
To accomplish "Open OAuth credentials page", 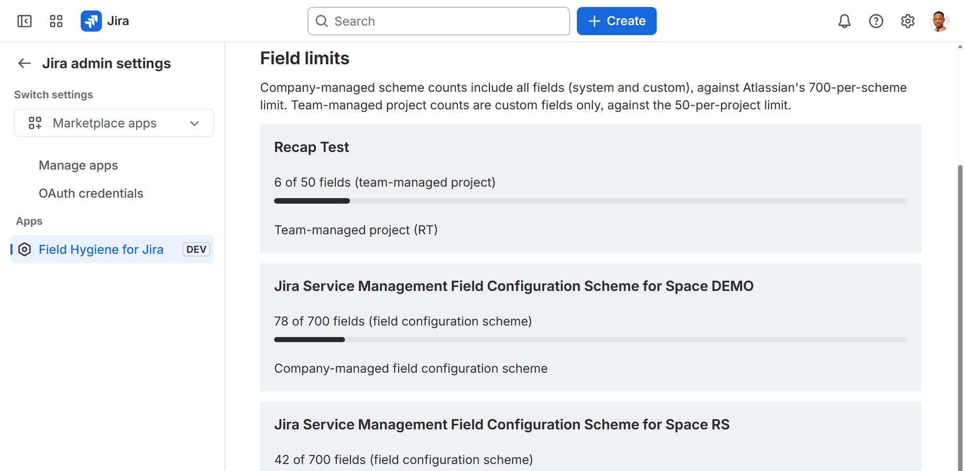I will pos(91,193).
